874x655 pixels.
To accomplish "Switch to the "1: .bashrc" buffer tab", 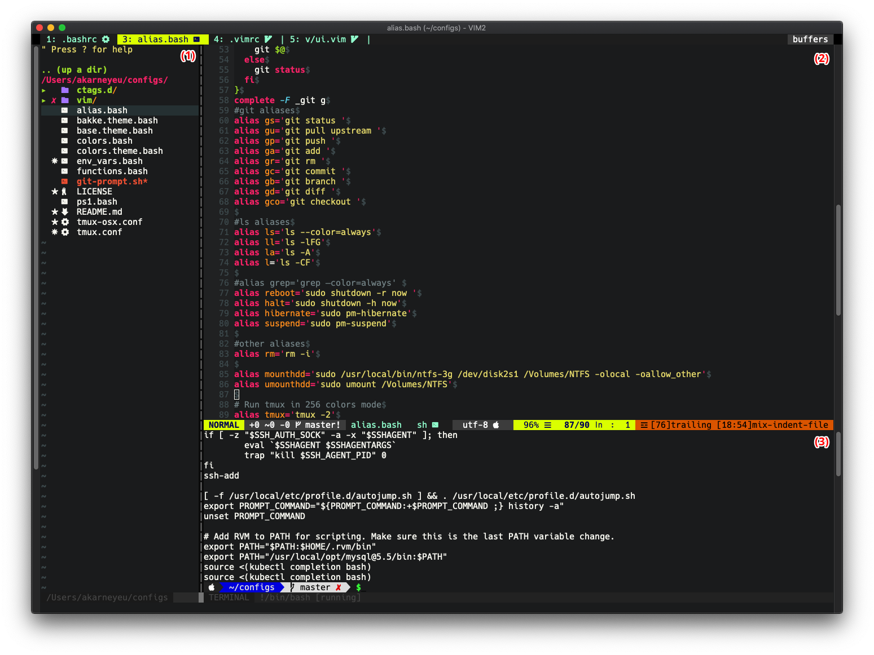I will click(x=72, y=39).
